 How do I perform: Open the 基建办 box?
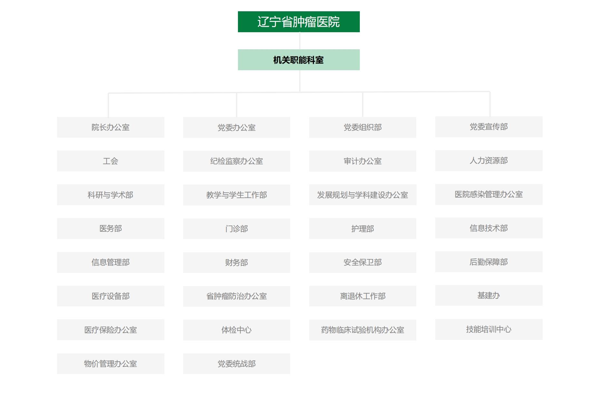(489, 295)
